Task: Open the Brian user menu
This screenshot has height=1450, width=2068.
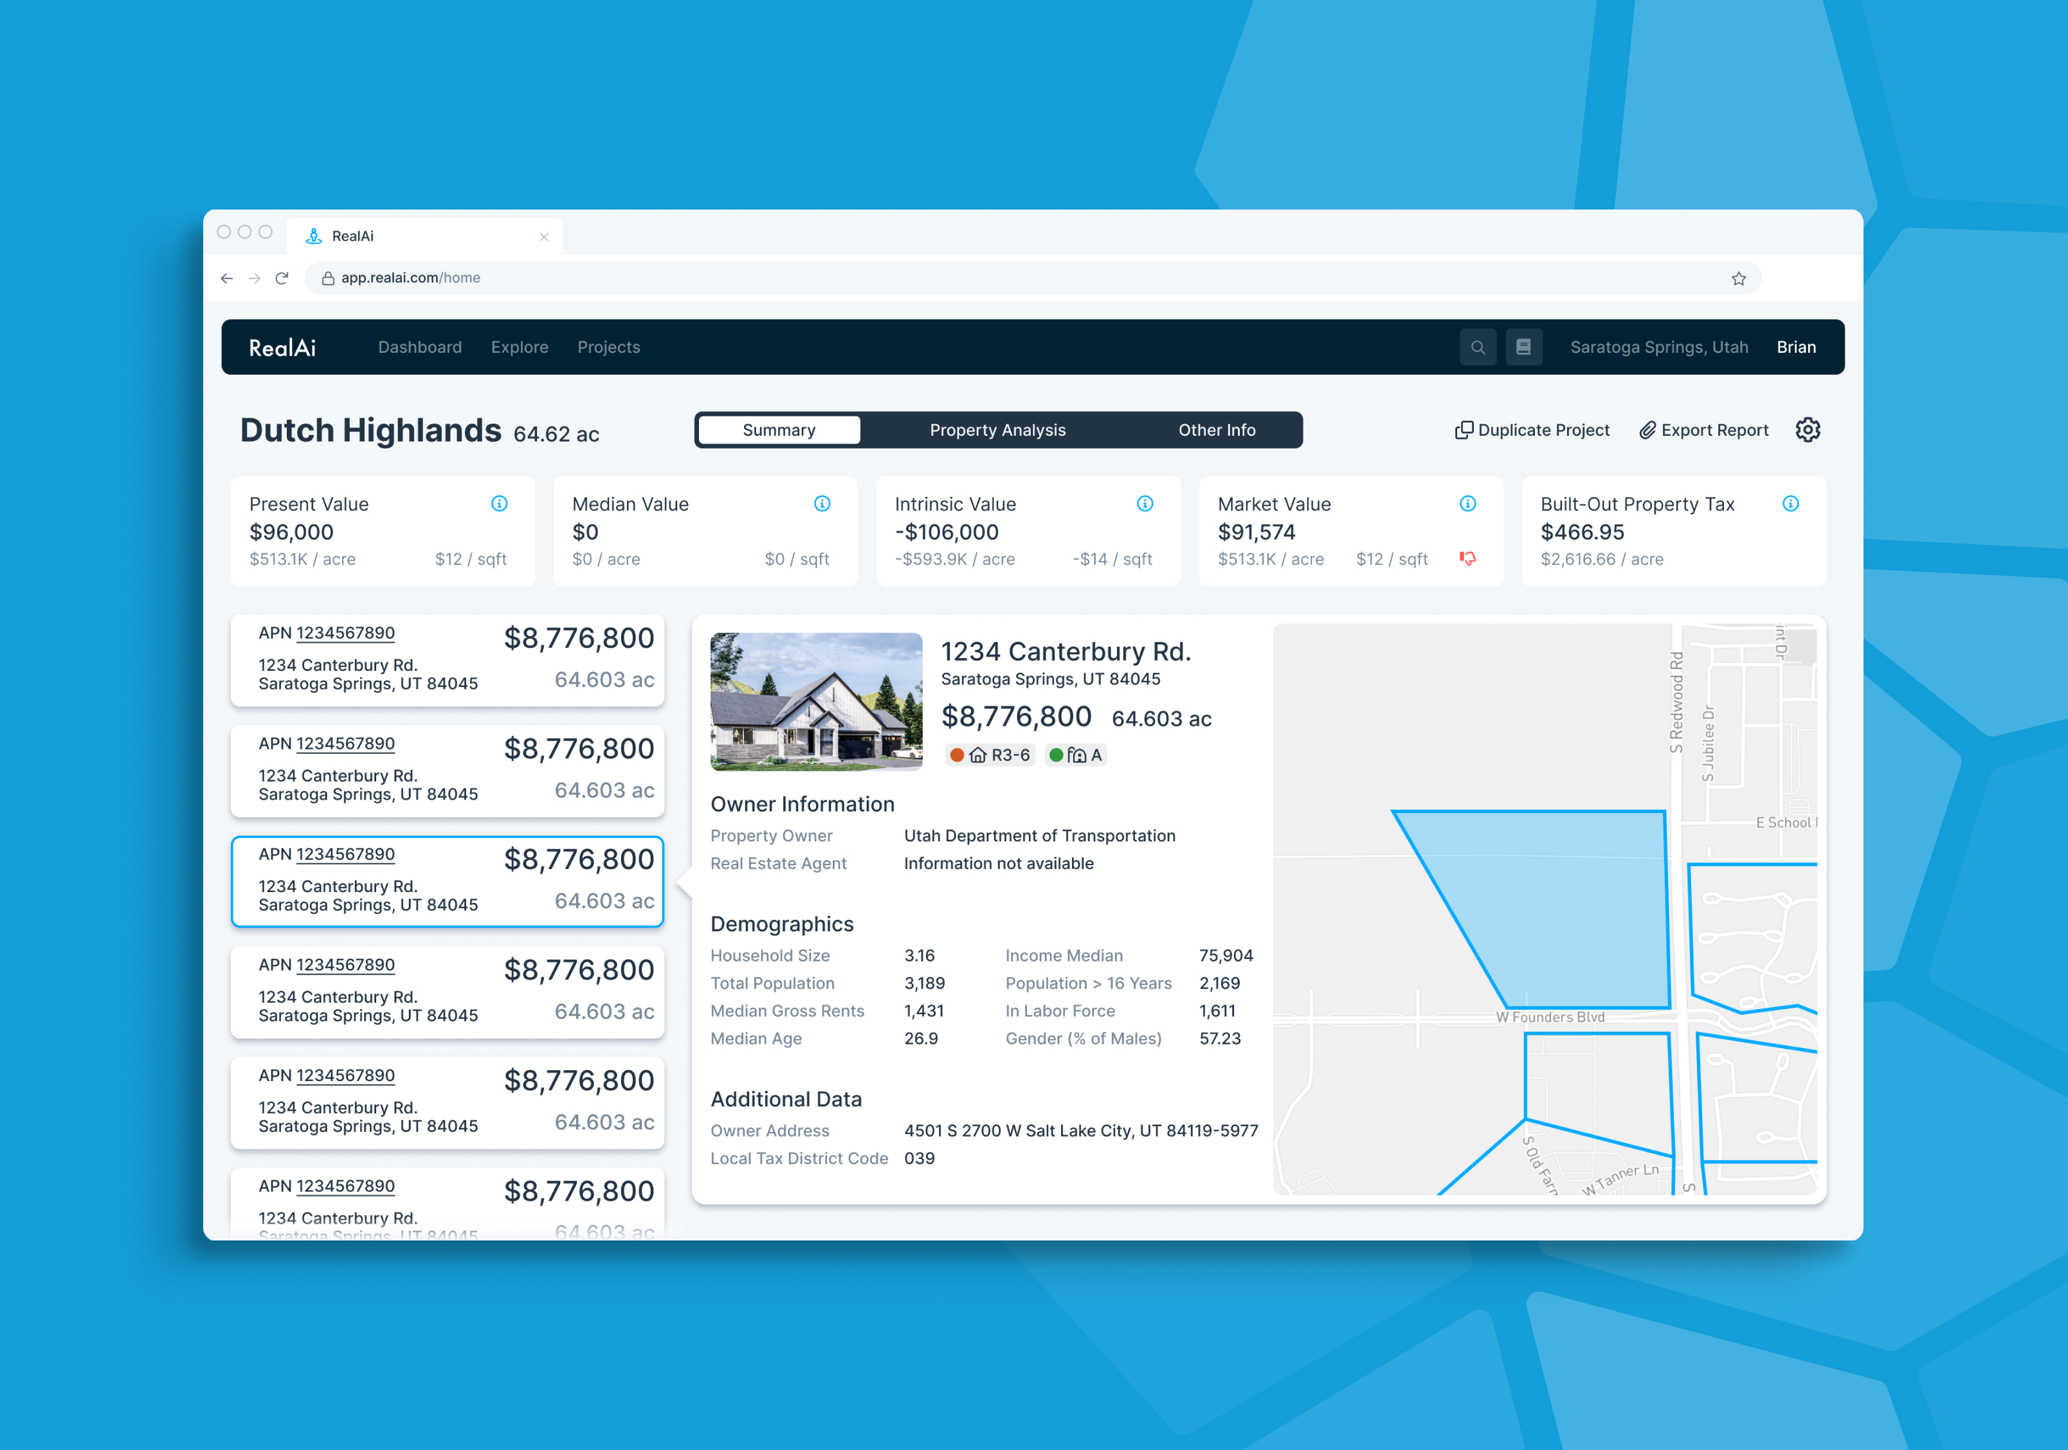Action: [1795, 348]
